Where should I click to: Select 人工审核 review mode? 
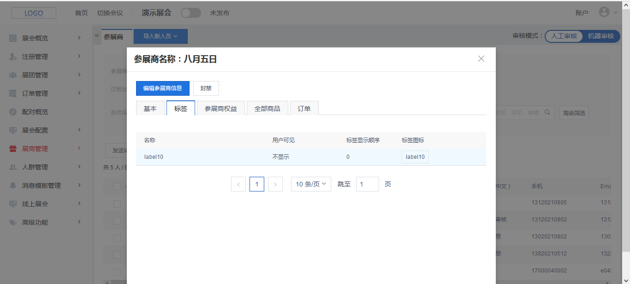564,36
